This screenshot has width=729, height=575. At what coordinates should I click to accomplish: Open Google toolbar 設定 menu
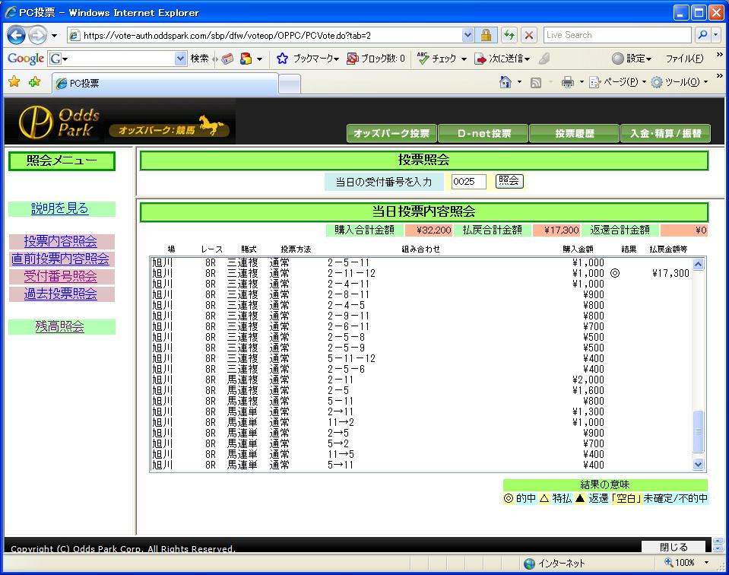click(x=632, y=59)
